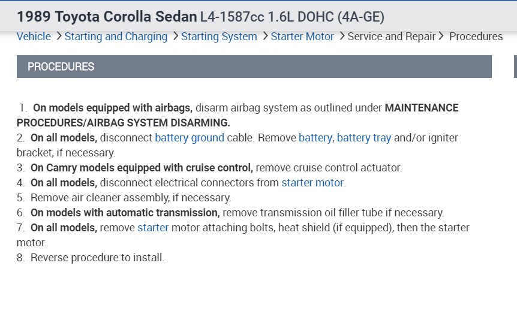Open the battery ground link
This screenshot has height=314, width=517.
[x=190, y=138]
